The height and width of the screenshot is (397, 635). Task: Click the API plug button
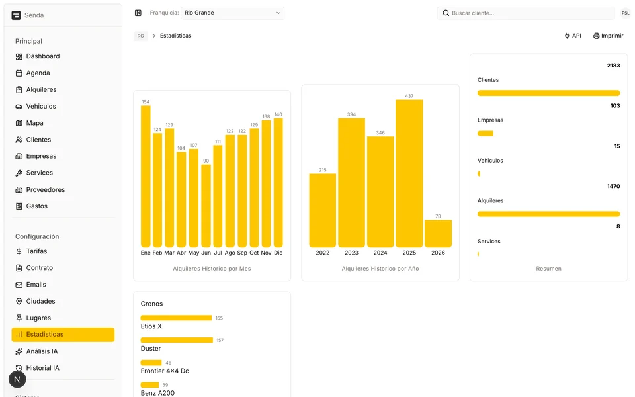pyautogui.click(x=573, y=36)
